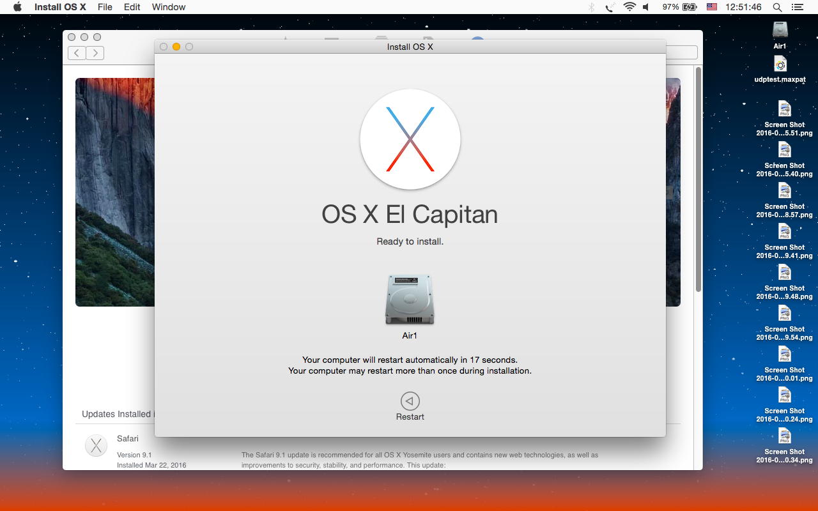Select the Screen Shot file ending 8.57.png
The width and height of the screenshot is (818, 511).
pos(784,192)
